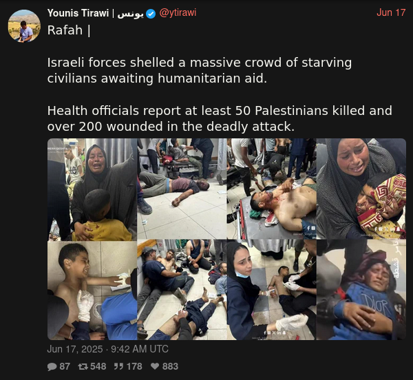Click the heart likes icon
The image size is (413, 380).
tap(155, 366)
